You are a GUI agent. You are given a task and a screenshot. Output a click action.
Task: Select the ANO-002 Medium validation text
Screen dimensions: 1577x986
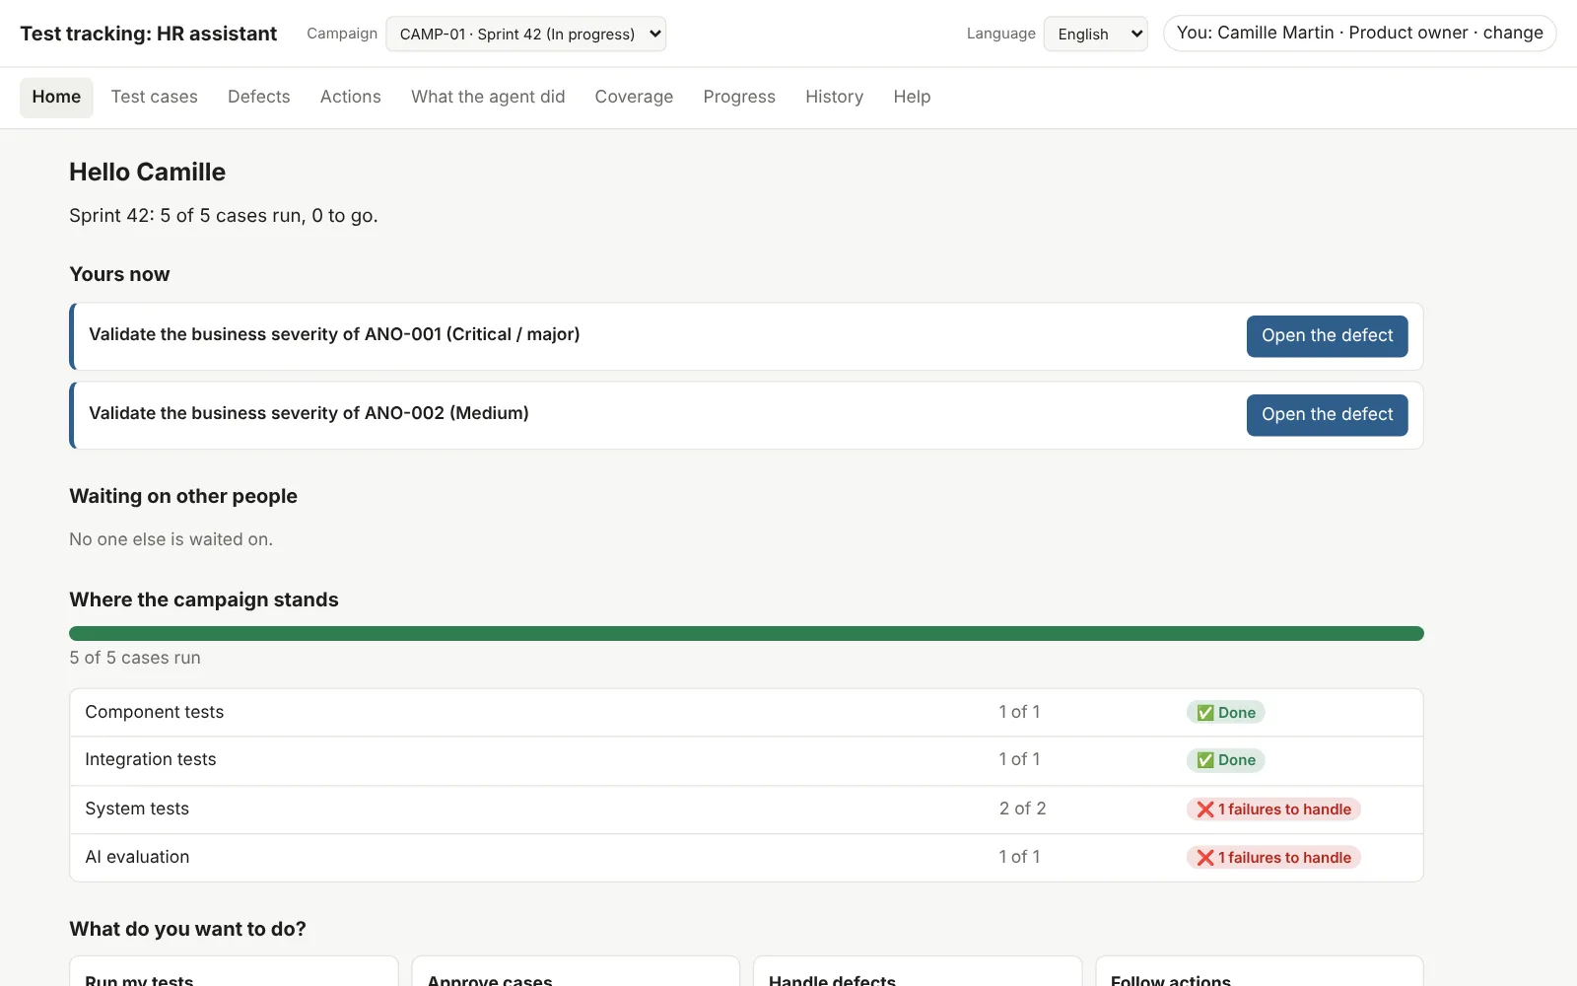pyautogui.click(x=309, y=413)
